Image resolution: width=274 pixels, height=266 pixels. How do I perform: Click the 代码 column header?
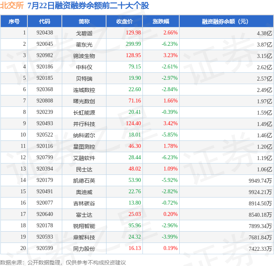(x=45, y=21)
